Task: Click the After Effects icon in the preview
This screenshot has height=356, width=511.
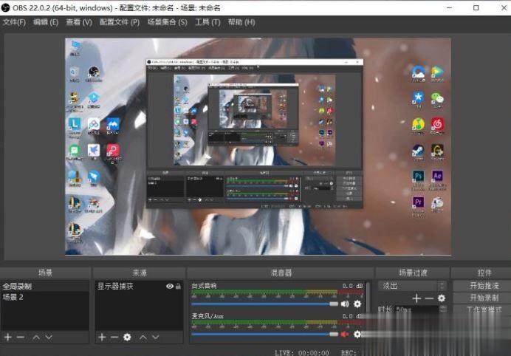Action: coord(437,176)
